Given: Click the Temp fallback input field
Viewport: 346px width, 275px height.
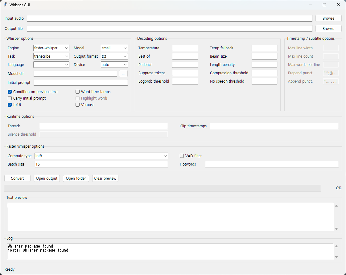Looking at the screenshot, I should [x=264, y=48].
